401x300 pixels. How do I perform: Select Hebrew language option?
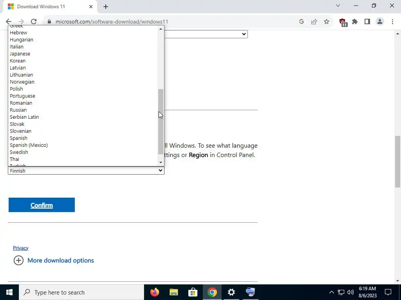[83, 33]
